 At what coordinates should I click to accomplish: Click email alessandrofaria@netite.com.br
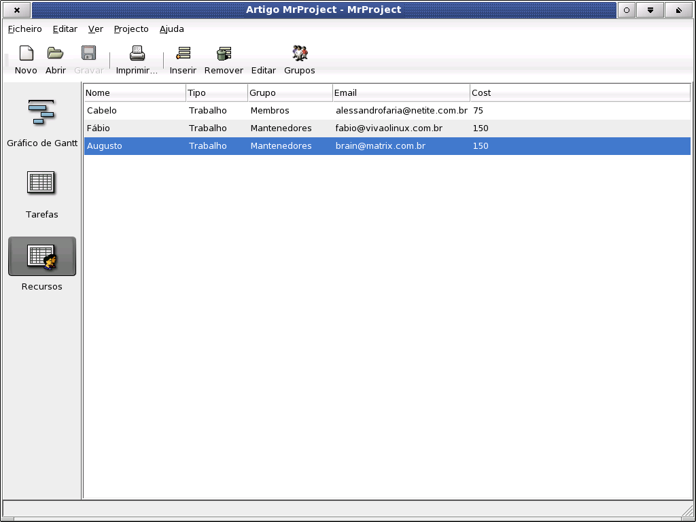[401, 111]
